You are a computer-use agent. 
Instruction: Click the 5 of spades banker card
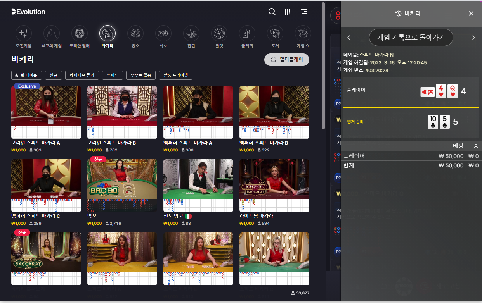pyautogui.click(x=445, y=122)
